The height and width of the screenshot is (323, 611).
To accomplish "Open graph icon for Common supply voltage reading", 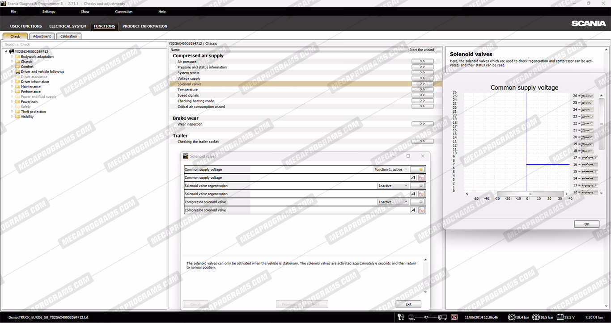I will (421, 178).
